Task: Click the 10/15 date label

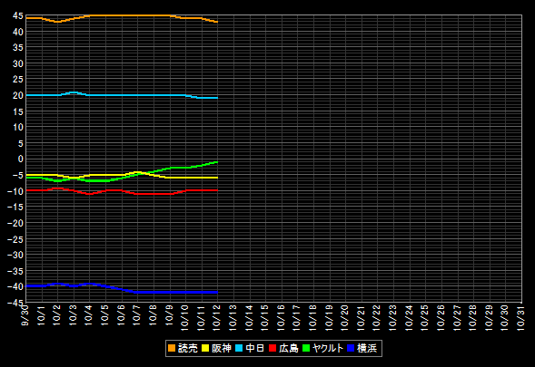Action: (x=264, y=317)
